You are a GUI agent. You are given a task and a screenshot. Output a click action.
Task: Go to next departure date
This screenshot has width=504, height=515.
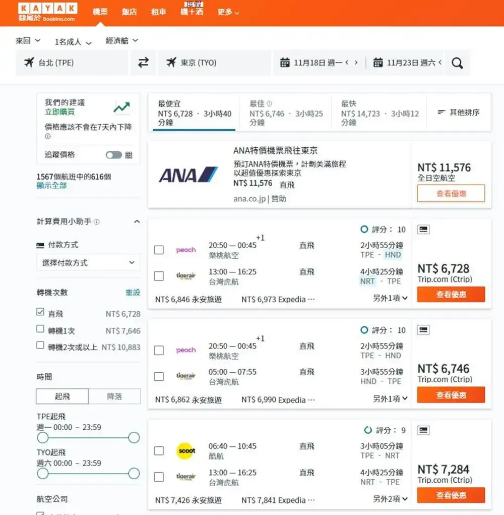click(x=356, y=63)
